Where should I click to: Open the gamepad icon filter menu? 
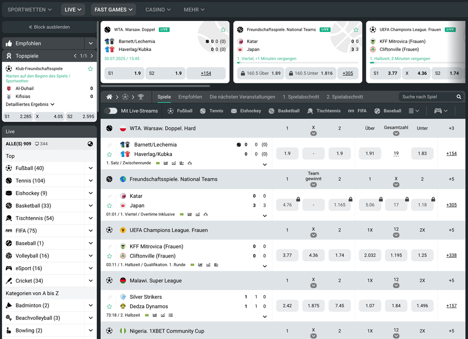[x=441, y=111]
